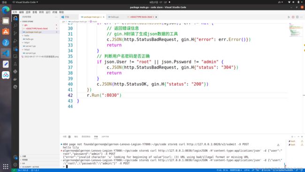Image resolution: width=305 pixels, height=172 pixels.
Task: Open the 运行 (Run) menu
Action: (x=48, y=12)
